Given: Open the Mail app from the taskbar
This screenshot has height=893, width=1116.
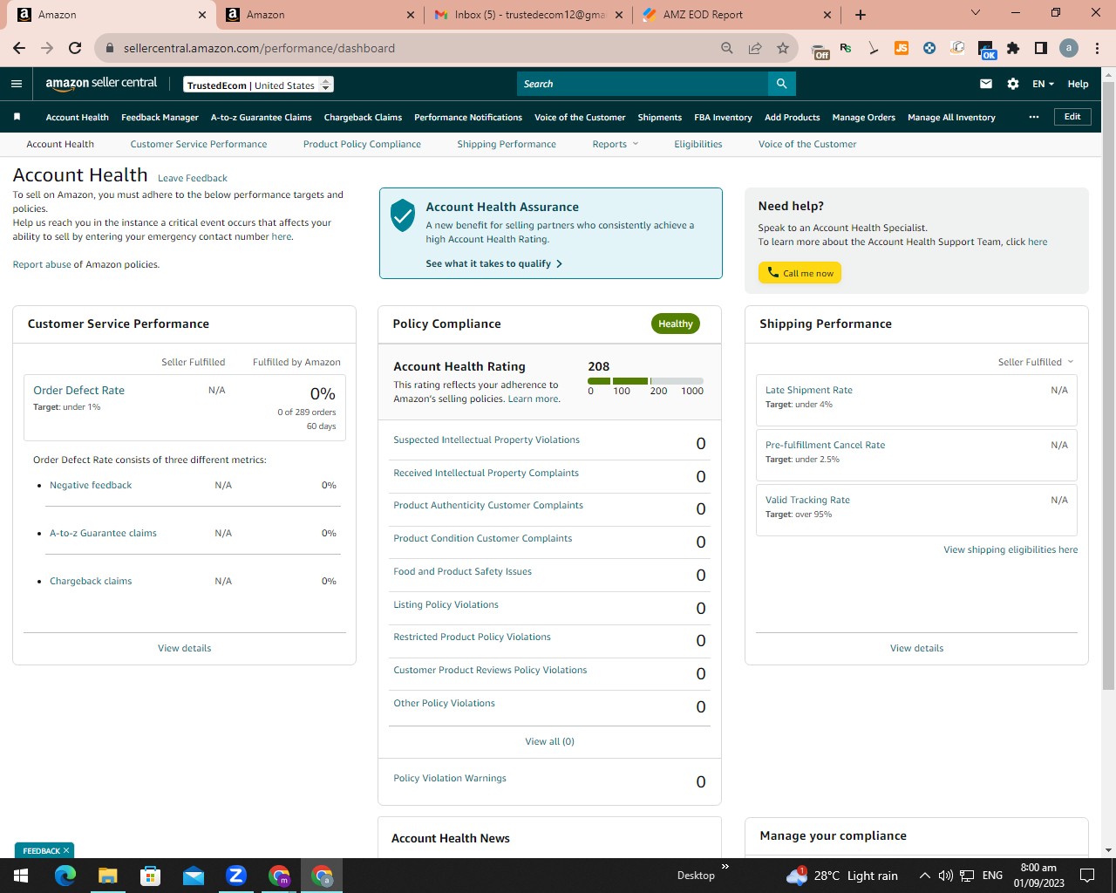Looking at the screenshot, I should [194, 876].
